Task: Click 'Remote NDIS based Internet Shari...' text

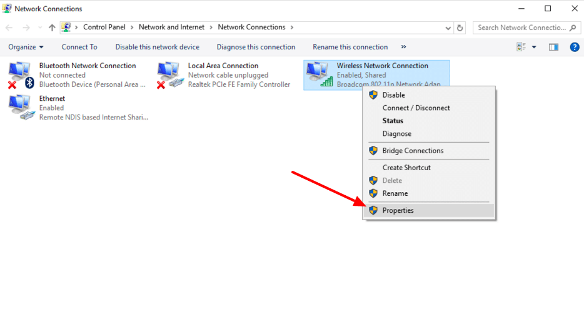Action: (x=94, y=118)
